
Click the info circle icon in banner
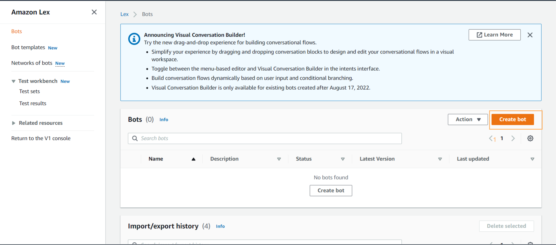click(x=134, y=39)
